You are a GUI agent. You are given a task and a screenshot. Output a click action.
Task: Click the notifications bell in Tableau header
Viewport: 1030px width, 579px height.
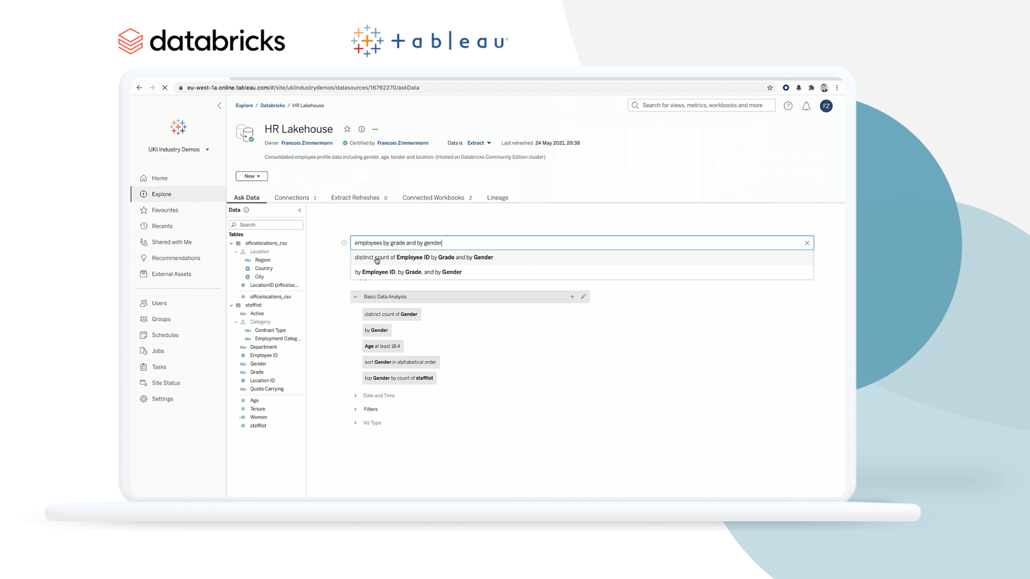tap(806, 106)
